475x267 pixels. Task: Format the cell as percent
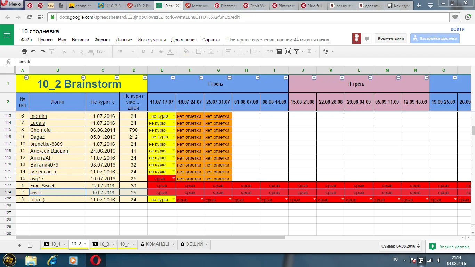tap(73, 51)
